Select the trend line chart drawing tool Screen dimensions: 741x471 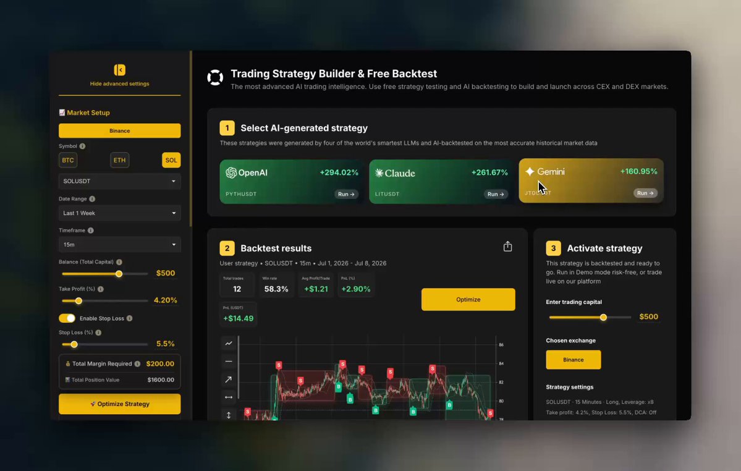(229, 344)
